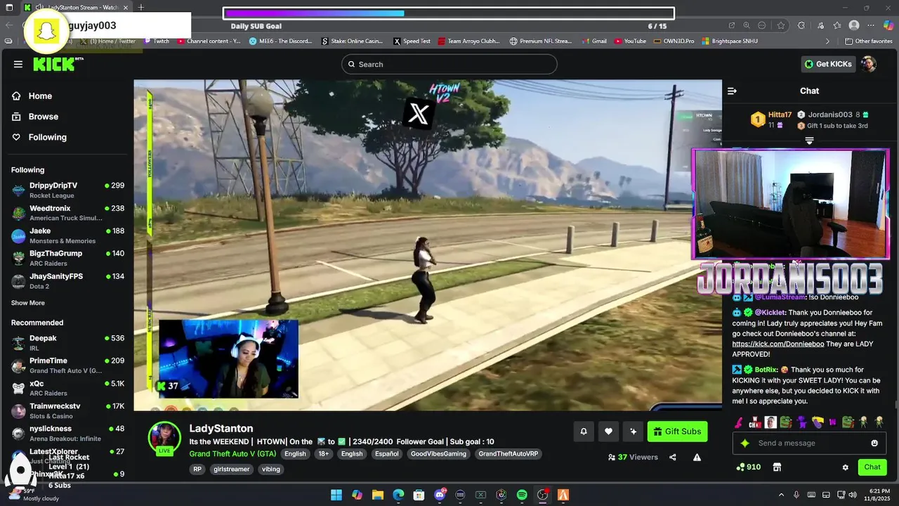This screenshot has width=899, height=506.
Task: Open nyslickness recommended channel
Action: click(67, 434)
